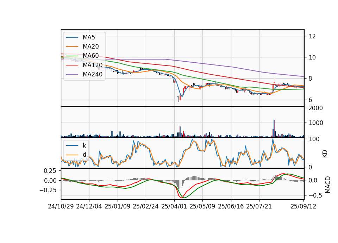Click the 24/10/29 date tick label

[61, 206]
